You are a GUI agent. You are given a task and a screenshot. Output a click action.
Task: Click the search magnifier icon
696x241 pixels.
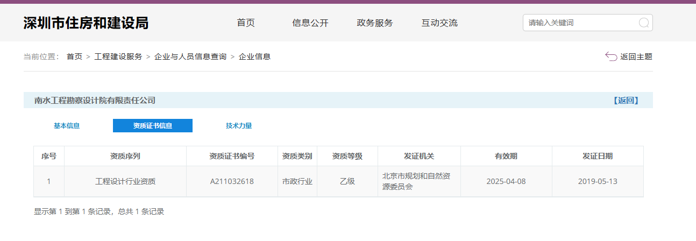(x=644, y=23)
